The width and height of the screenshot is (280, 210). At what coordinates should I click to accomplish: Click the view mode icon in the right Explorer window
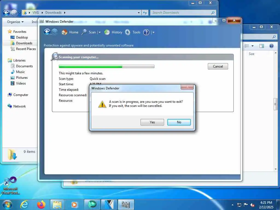tap(247, 46)
